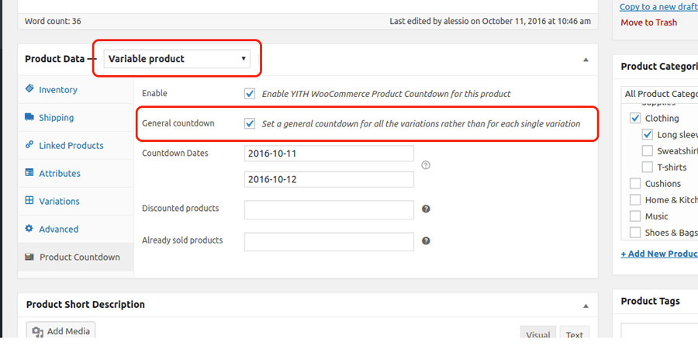
Task: Click the Add Media icon
Action: (38, 332)
